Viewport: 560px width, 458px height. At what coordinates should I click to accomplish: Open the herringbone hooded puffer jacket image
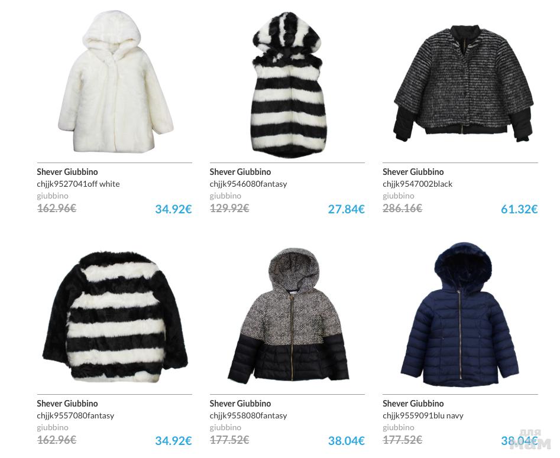click(x=288, y=314)
